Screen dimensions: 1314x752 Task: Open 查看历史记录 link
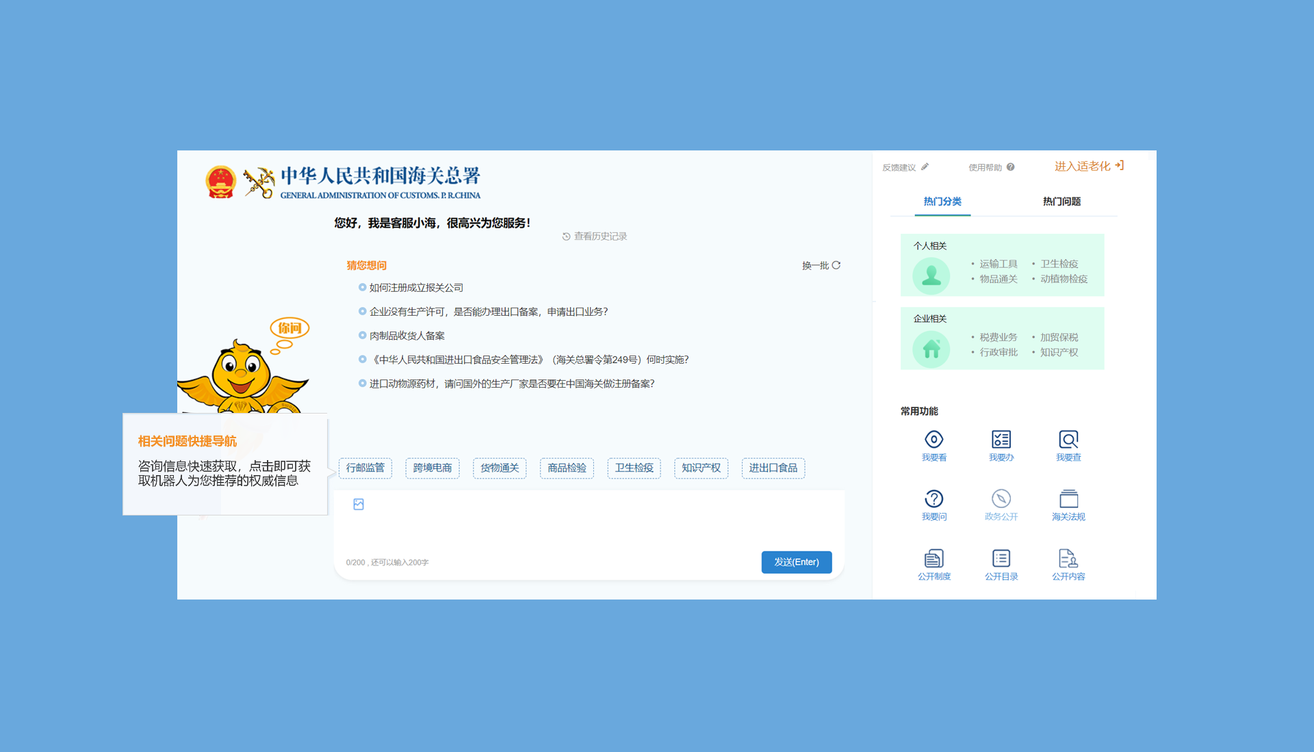(x=595, y=237)
